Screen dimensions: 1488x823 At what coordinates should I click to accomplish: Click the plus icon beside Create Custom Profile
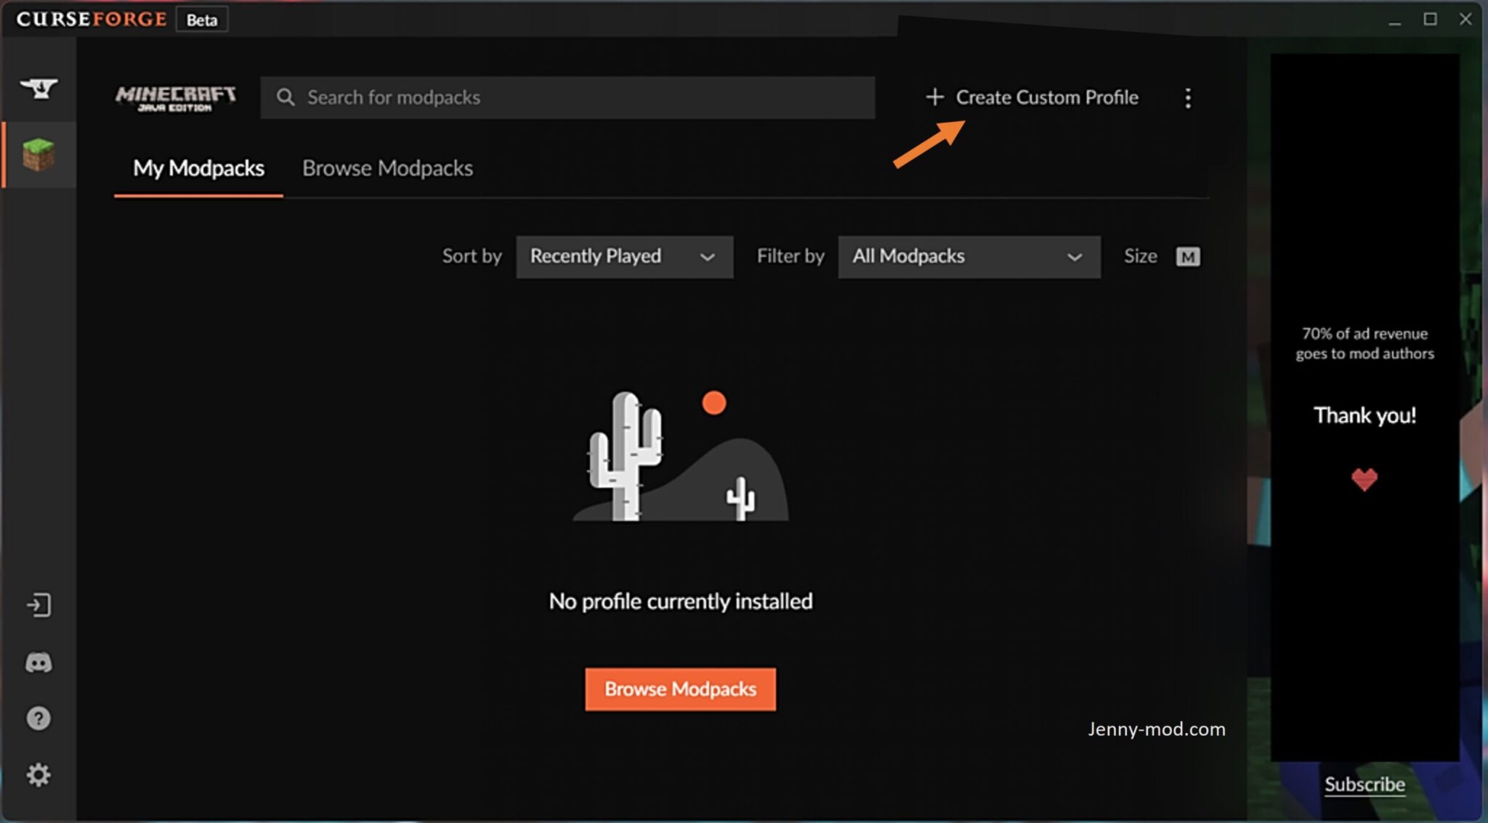[x=934, y=97]
